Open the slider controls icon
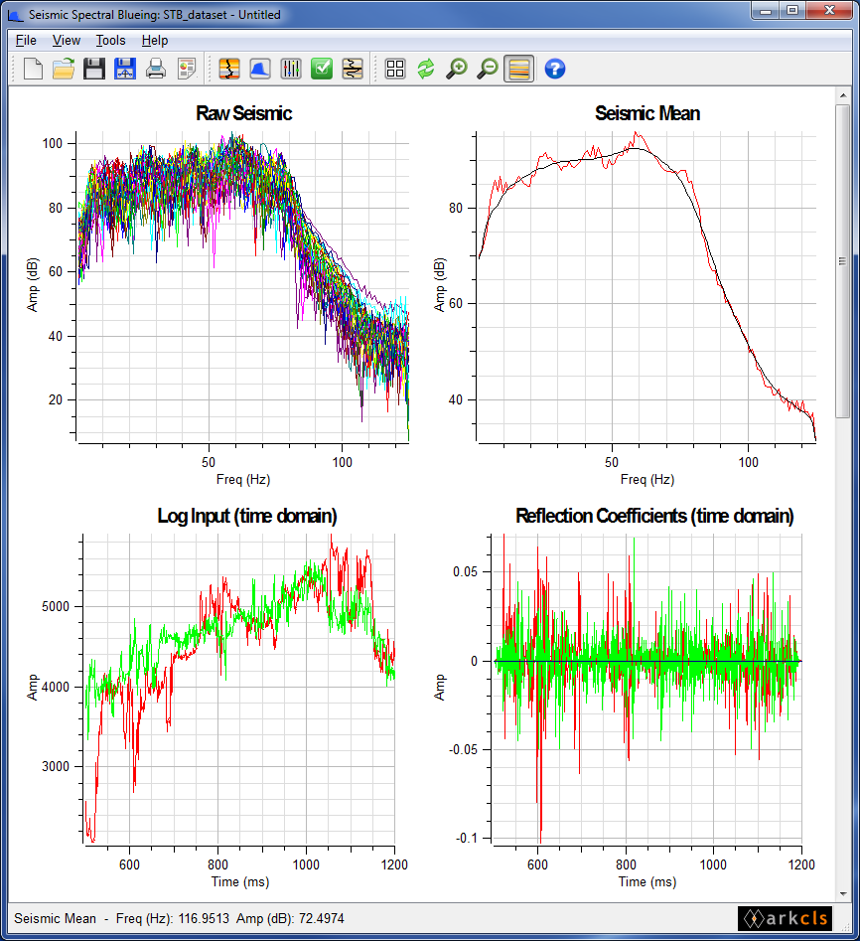This screenshot has height=941, width=860. (x=291, y=69)
